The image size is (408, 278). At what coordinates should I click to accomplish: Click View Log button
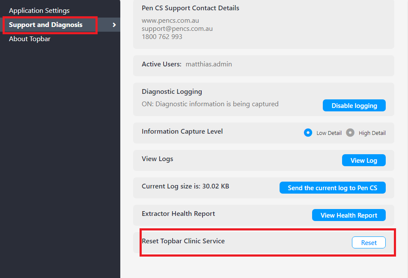pyautogui.click(x=364, y=160)
